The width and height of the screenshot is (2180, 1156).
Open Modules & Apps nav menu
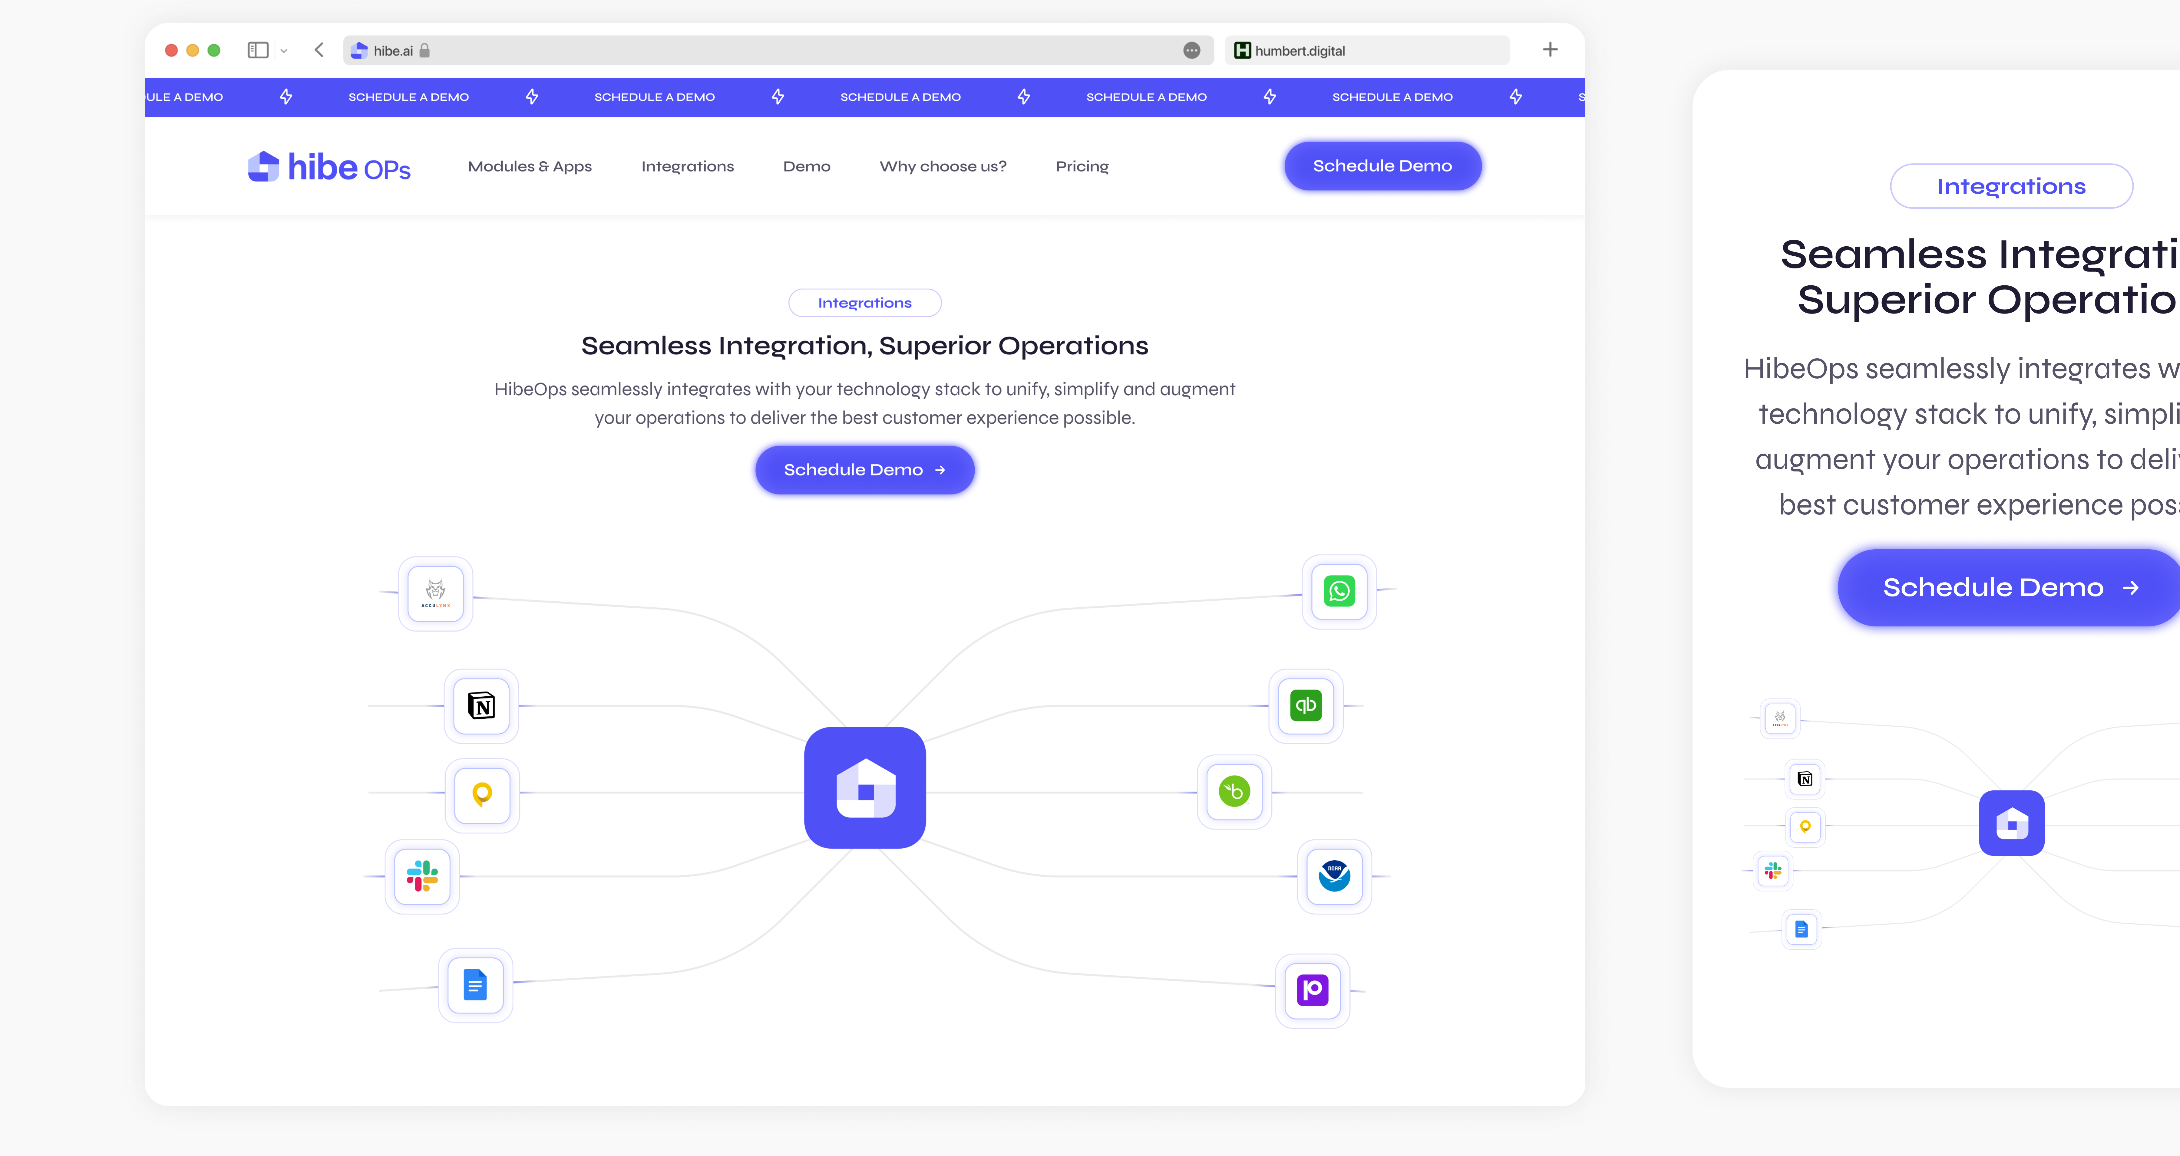click(530, 167)
